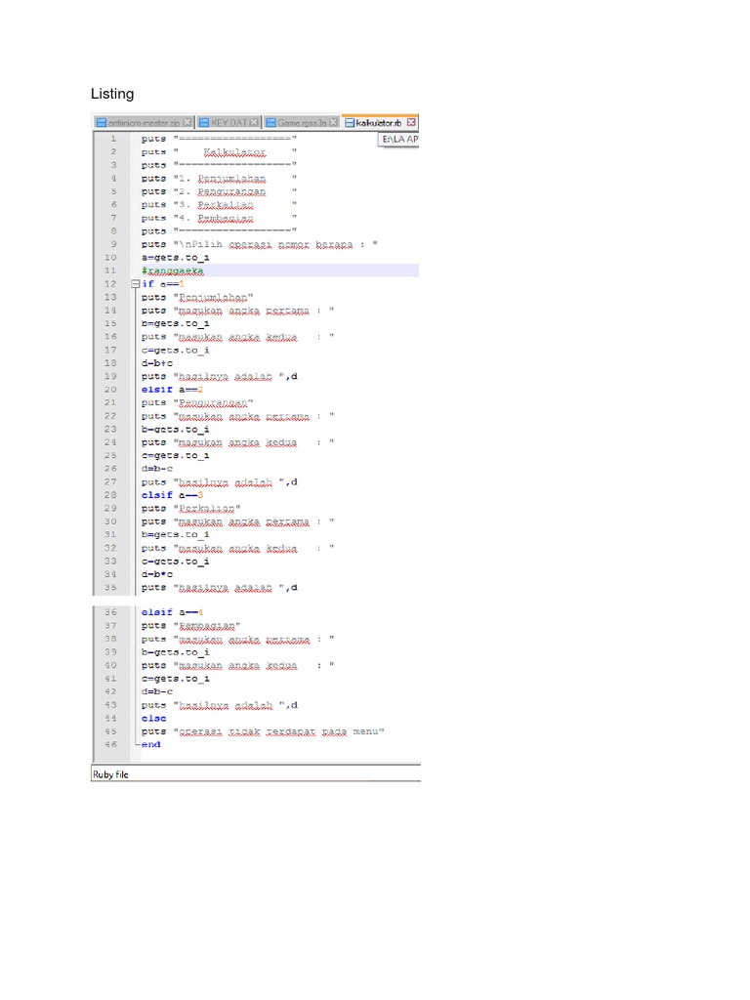Open the Game.rgss3a tab
Image resolution: width=750 pixels, height=1000 pixels.
coord(302,122)
